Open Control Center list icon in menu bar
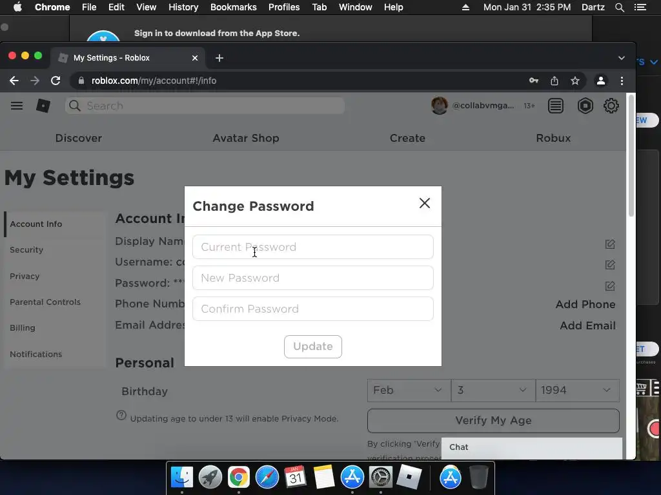This screenshot has width=661, height=495. [x=640, y=7]
